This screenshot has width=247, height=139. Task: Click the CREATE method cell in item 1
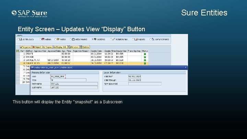tap(29, 54)
